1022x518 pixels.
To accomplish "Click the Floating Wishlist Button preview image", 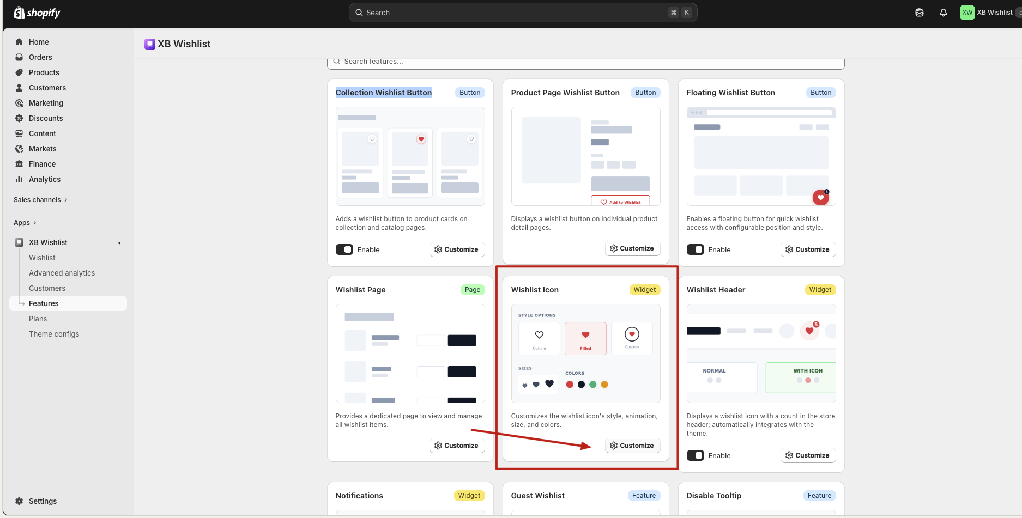I will [761, 156].
